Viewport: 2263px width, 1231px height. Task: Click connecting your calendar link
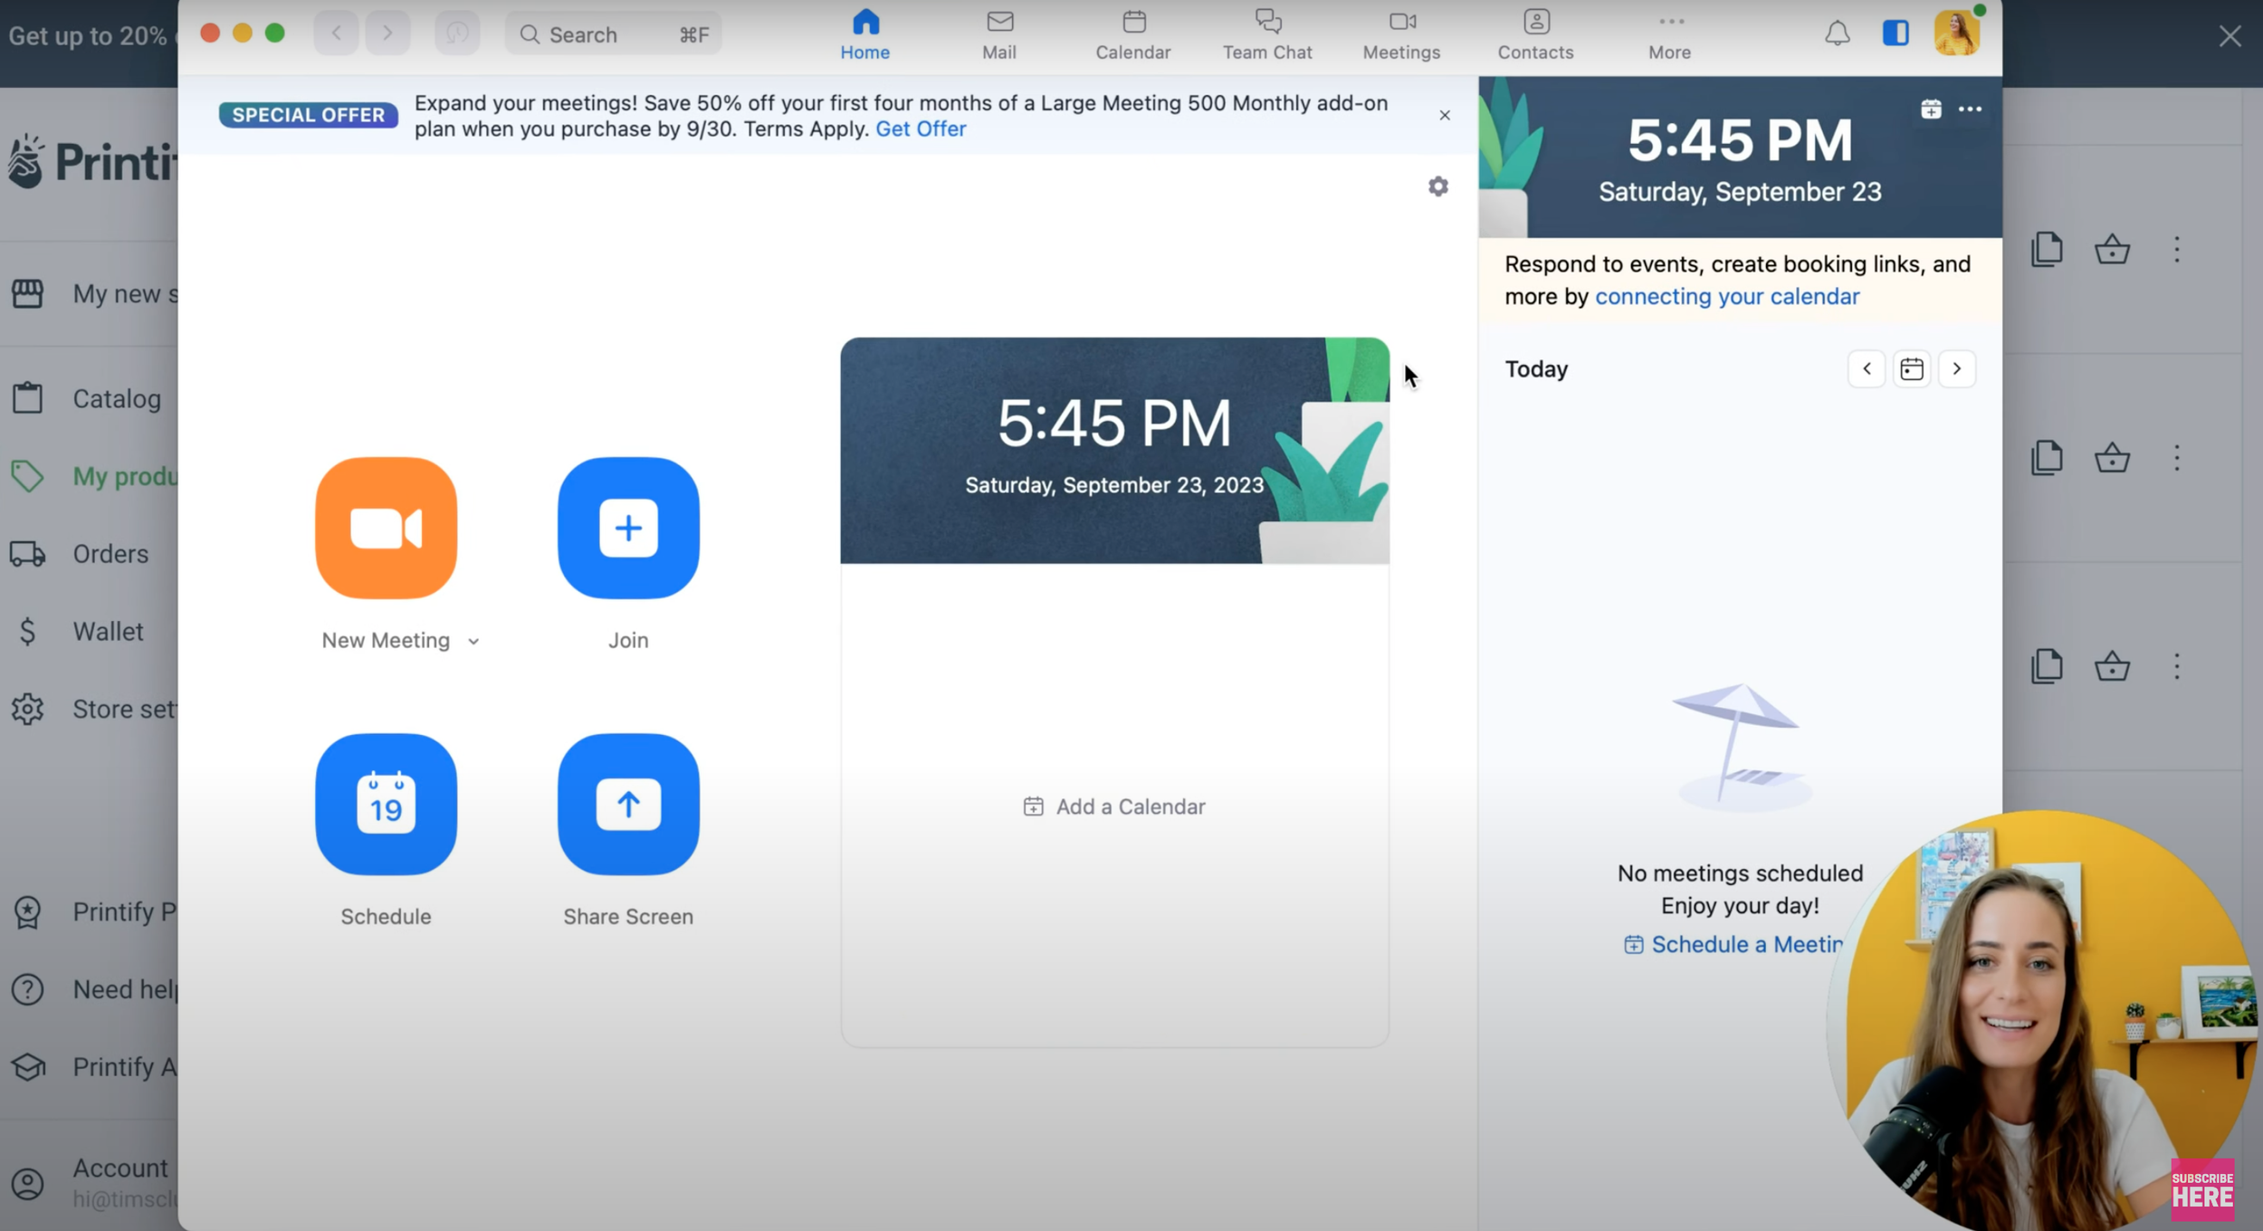1726,297
